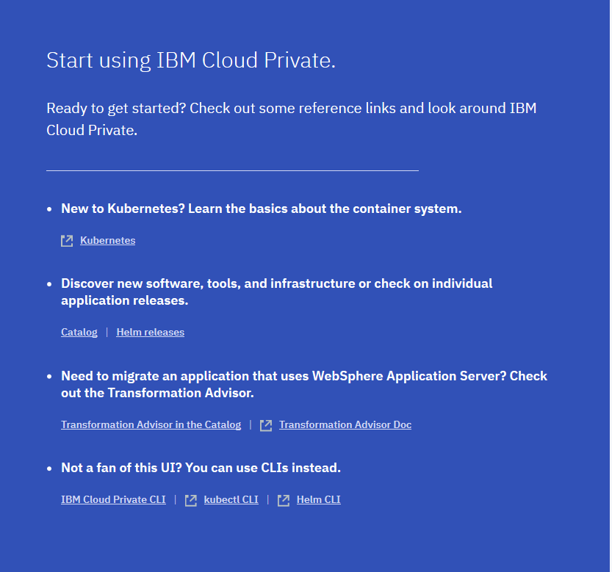Screen dimensions: 612x572
Task: Click the "New to Kubernetes?" bullet text
Action: 261,209
